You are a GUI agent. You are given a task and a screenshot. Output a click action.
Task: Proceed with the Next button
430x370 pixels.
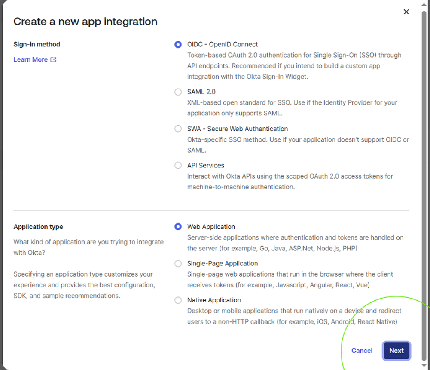tap(396, 351)
